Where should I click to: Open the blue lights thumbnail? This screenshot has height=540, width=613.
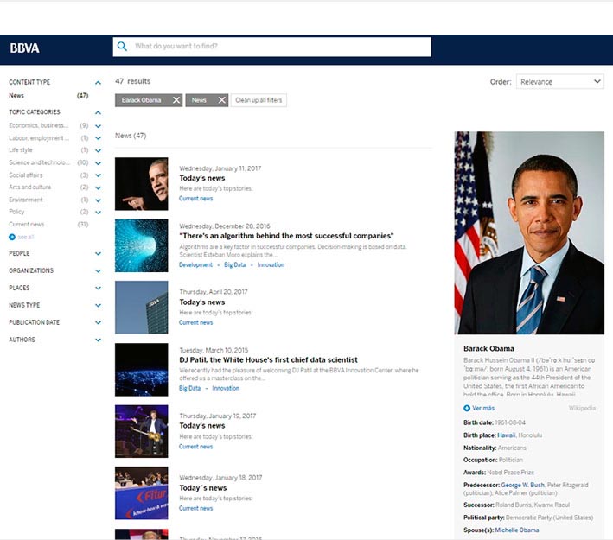point(142,370)
